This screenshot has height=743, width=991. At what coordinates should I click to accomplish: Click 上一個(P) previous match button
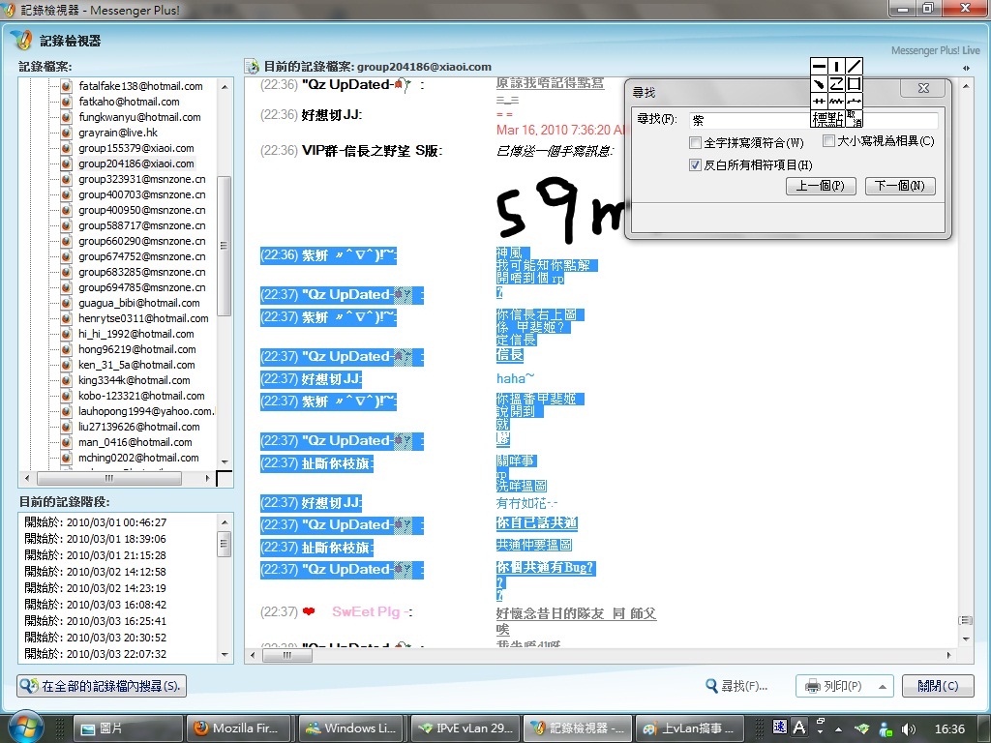[x=821, y=186]
